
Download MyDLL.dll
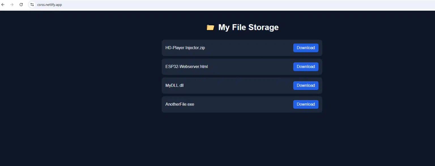306,85
